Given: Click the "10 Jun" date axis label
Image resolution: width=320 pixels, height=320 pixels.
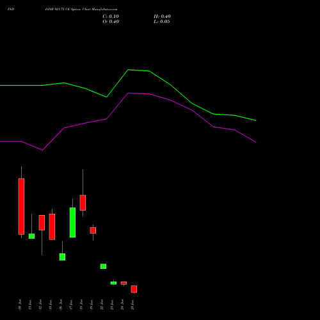Looking at the screenshot, I should (20, 305).
